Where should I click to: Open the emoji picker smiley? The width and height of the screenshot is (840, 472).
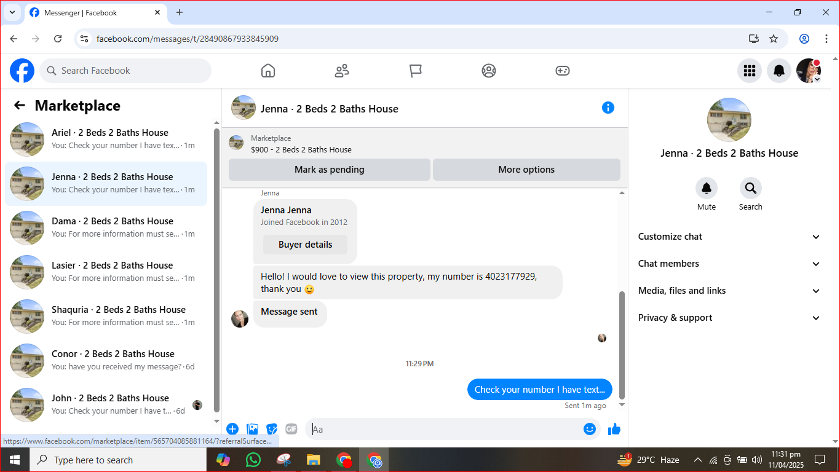point(590,429)
